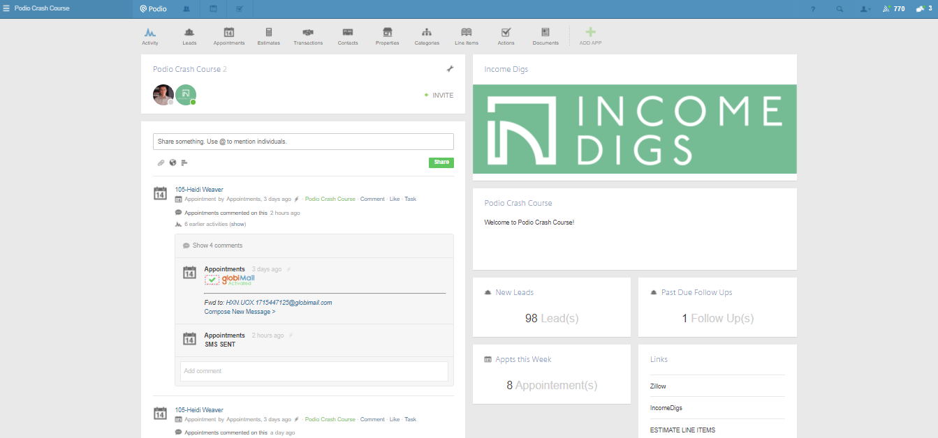Image resolution: width=938 pixels, height=438 pixels.
Task: Open the Estimates app
Action: 269,36
